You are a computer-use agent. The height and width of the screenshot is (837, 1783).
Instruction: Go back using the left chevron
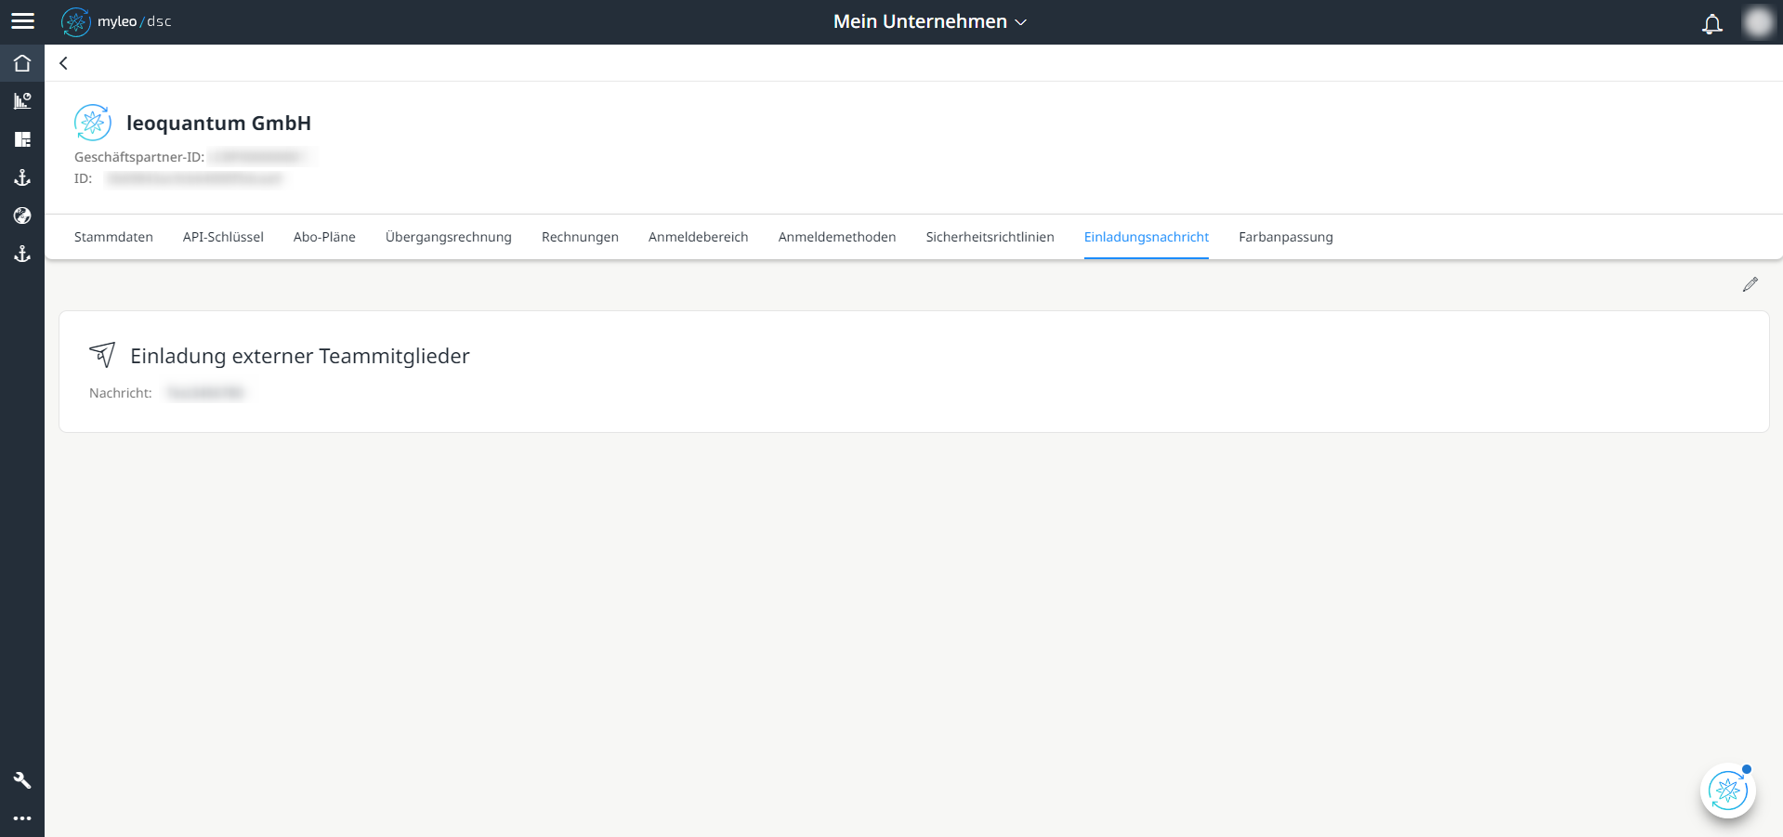click(x=63, y=63)
